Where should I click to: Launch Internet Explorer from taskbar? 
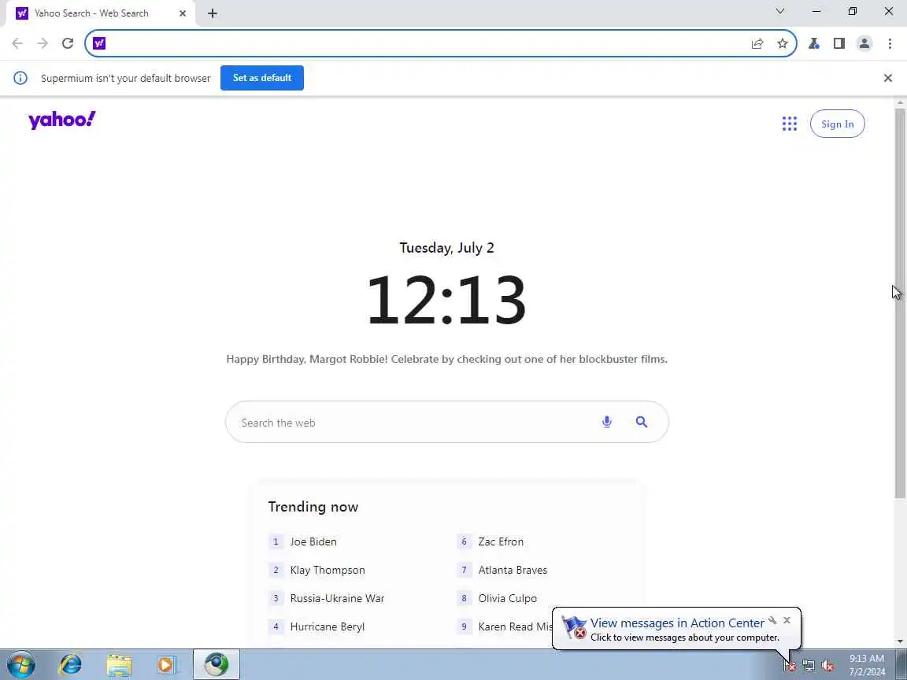click(71, 665)
